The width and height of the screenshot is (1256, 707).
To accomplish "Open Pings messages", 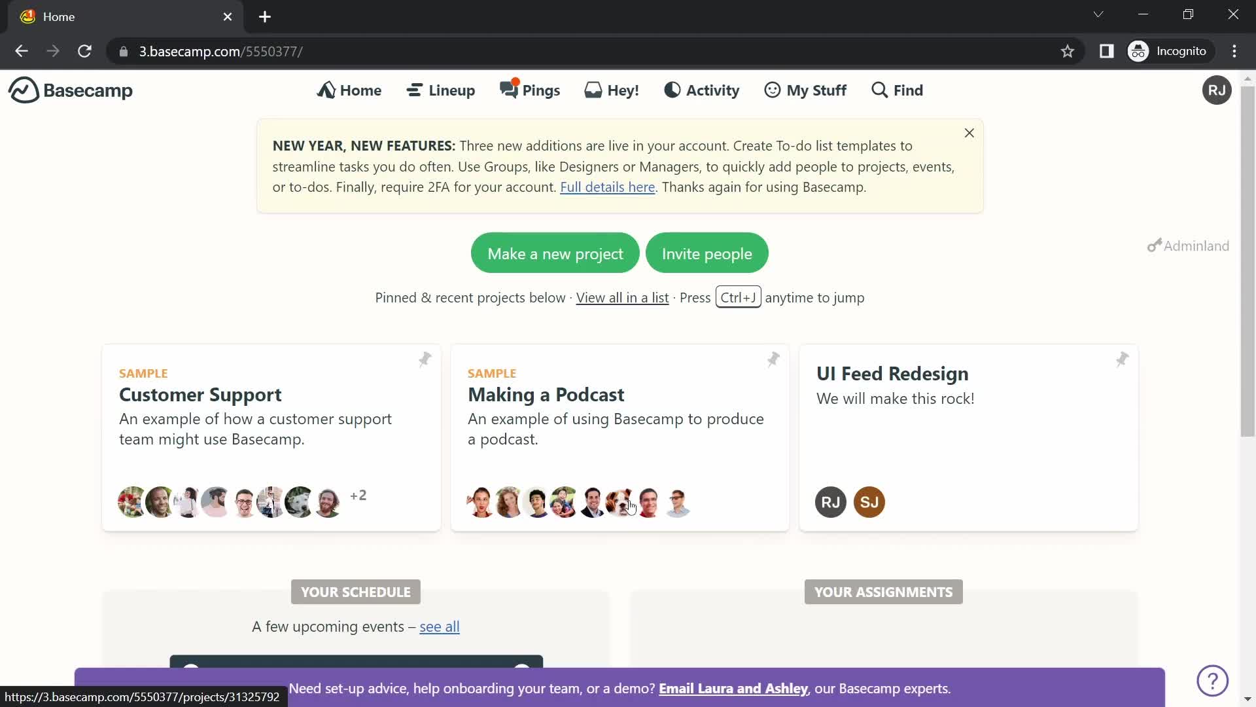I will tap(530, 90).
